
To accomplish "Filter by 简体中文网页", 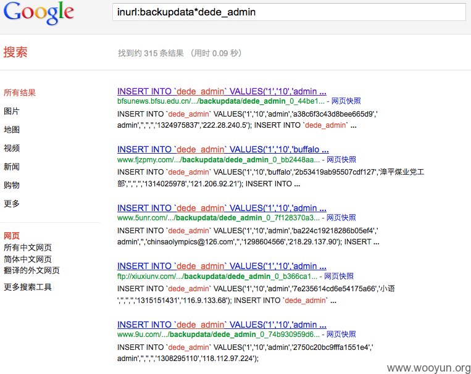I will click(x=28, y=259).
